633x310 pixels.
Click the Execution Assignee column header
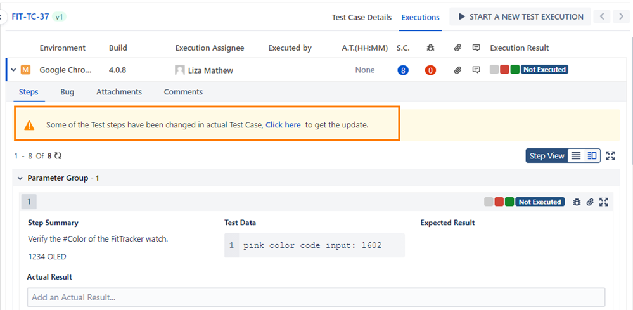[x=210, y=48]
